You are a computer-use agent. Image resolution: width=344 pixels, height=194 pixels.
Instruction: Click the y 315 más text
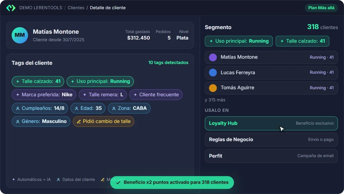pyautogui.click(x=215, y=100)
